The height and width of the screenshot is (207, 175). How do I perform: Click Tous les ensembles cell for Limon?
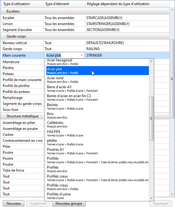(64, 24)
